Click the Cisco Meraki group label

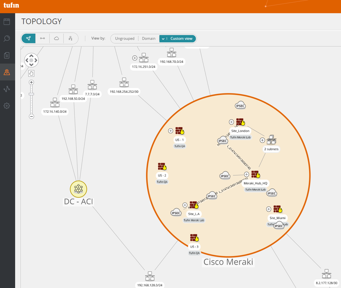tap(228, 262)
